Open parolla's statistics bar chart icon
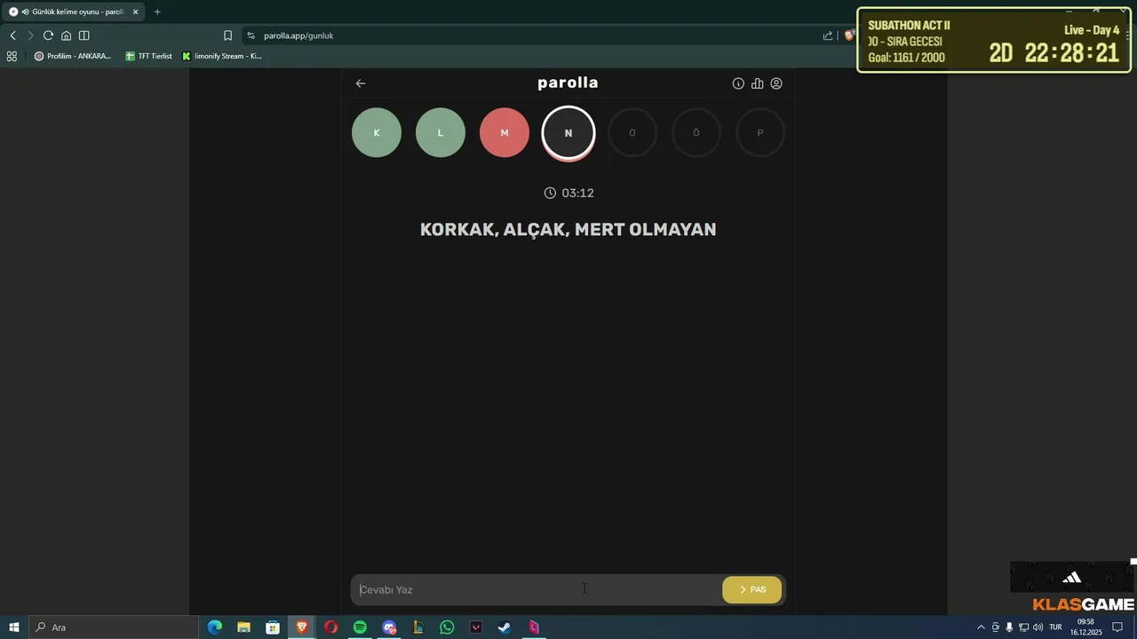Image resolution: width=1137 pixels, height=639 pixels. (757, 83)
